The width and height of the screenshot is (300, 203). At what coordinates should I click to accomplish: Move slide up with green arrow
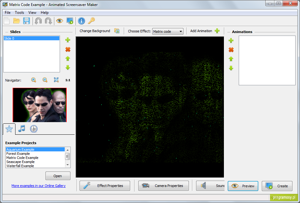[x=68, y=59]
